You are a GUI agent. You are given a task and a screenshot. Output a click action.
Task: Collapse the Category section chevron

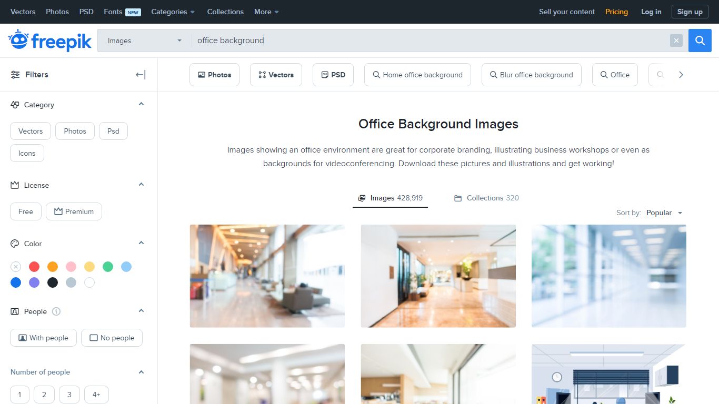pos(141,104)
